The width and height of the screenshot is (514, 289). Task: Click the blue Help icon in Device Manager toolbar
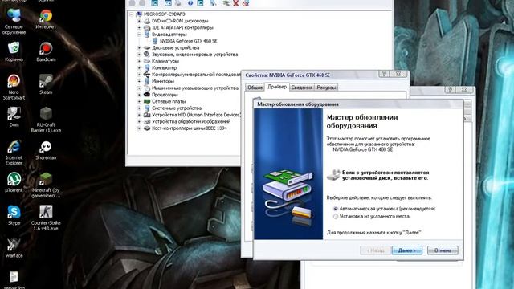[x=190, y=3]
